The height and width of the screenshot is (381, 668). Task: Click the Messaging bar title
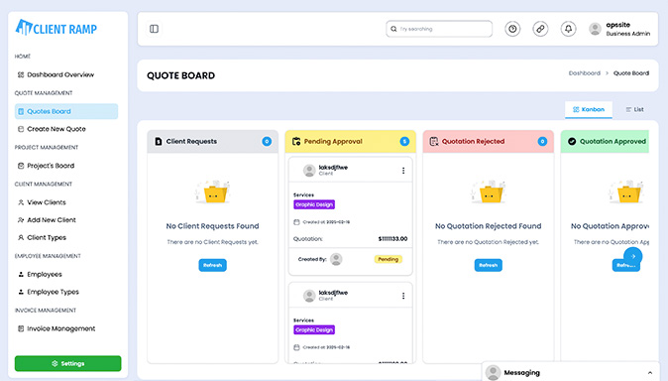[x=521, y=372]
